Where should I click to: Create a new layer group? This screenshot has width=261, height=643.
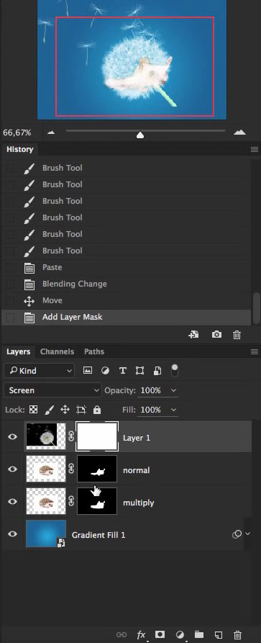(199, 634)
